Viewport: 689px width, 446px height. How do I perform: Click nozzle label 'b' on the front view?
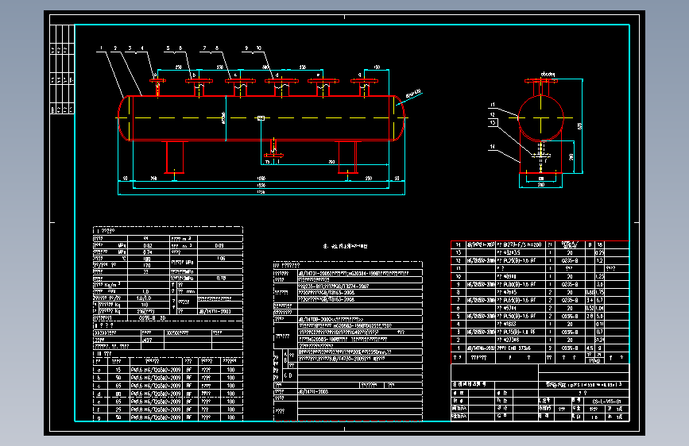[194, 75]
